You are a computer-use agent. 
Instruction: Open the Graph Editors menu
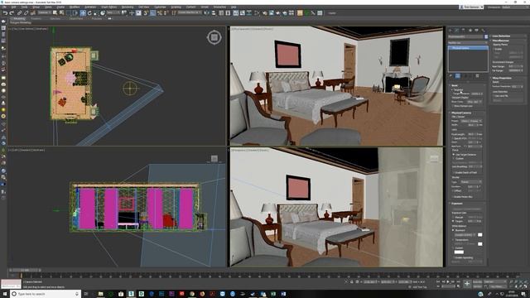coord(108,7)
